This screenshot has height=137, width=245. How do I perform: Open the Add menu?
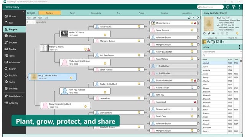pos(29,18)
